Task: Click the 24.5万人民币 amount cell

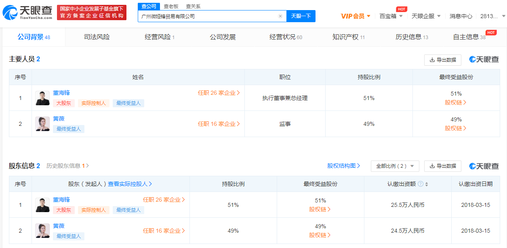Action: [x=408, y=231]
